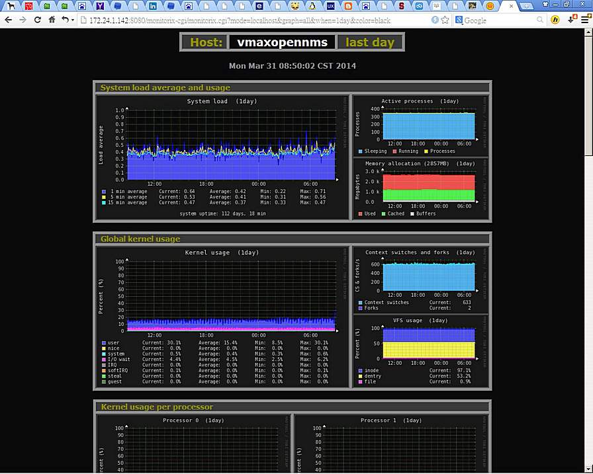
Task: Click the up arrow of the page scrollbar
Action: [x=588, y=32]
